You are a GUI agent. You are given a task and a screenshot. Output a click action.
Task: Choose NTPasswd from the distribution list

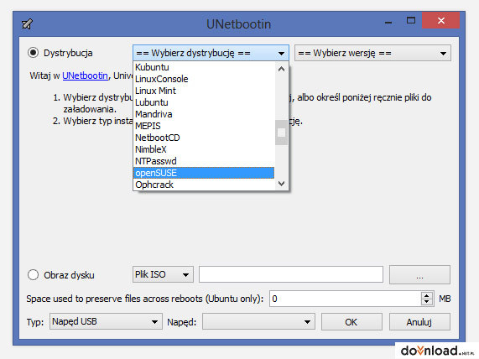pos(204,161)
